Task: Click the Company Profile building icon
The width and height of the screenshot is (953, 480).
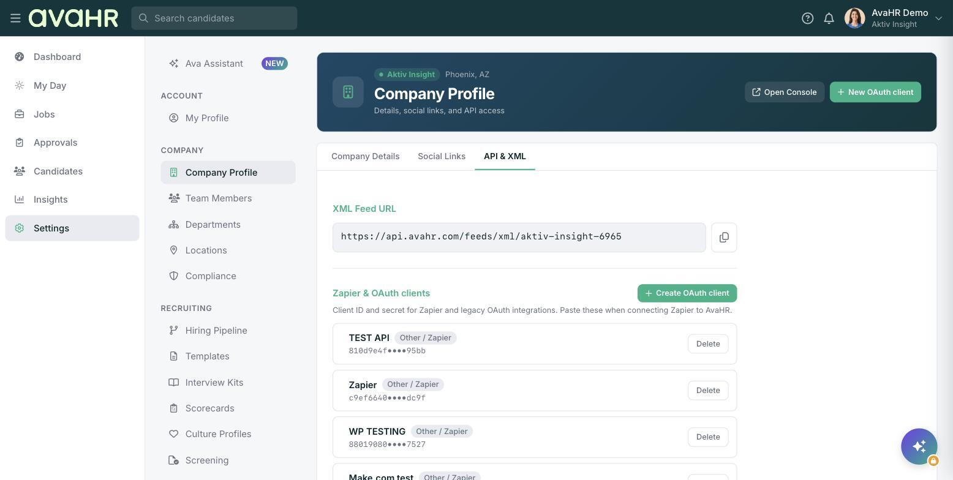Action: (x=174, y=173)
